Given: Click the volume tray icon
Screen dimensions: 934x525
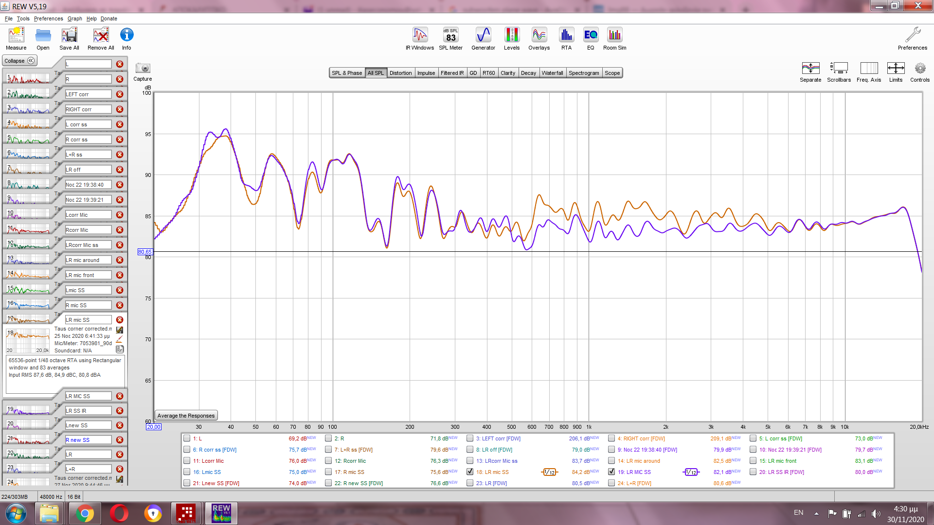Looking at the screenshot, I should point(876,513).
